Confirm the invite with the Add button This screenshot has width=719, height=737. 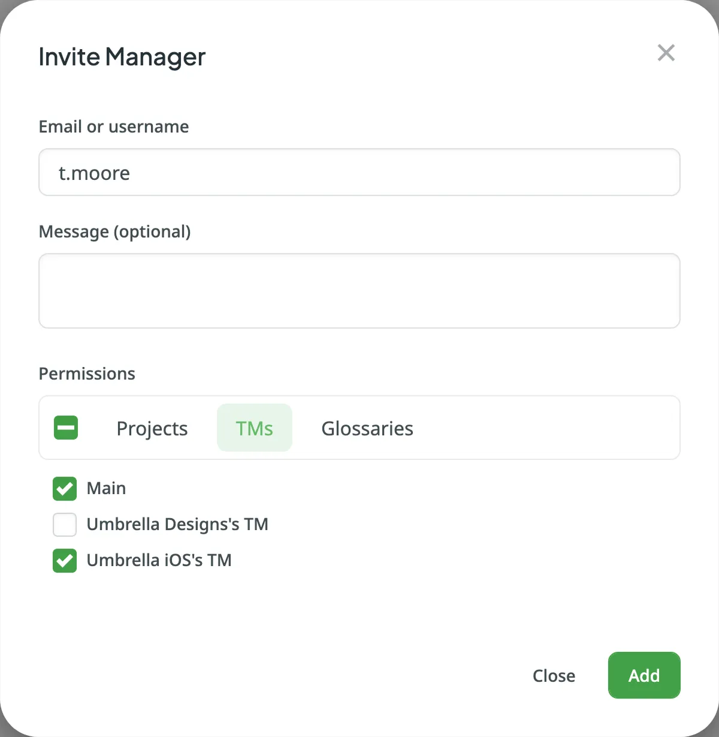click(x=644, y=675)
